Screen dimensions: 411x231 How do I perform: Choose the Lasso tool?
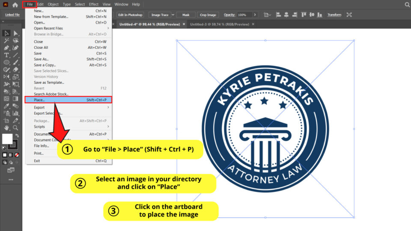coord(16,41)
